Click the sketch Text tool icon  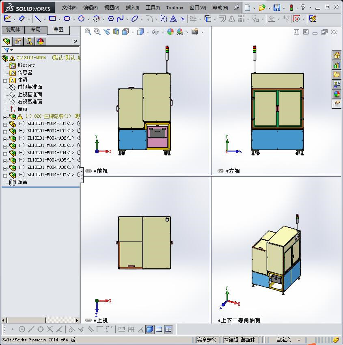click(173, 19)
